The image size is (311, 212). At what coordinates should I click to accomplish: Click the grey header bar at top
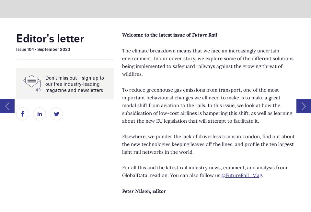[155, 9]
